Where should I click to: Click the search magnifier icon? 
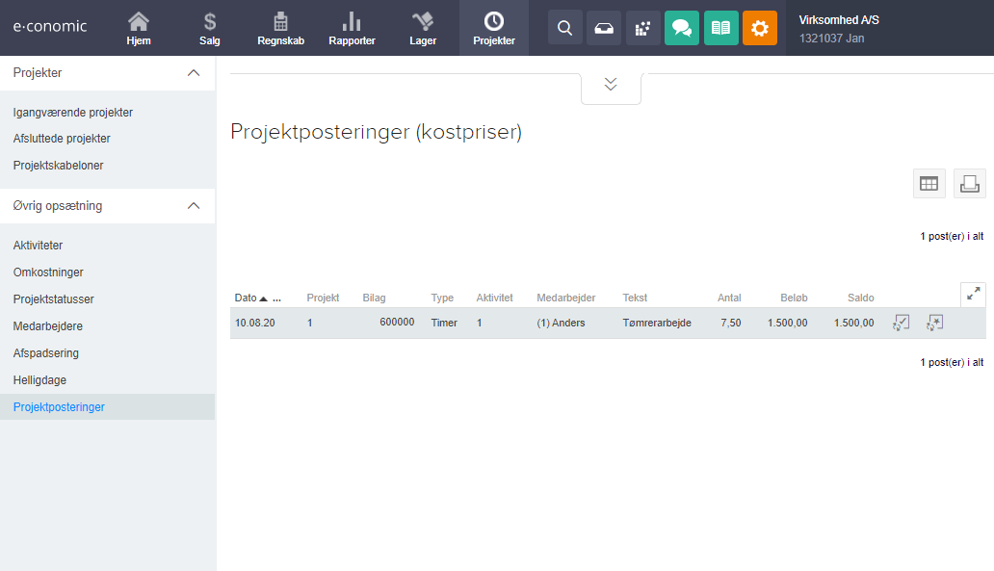[x=564, y=27]
